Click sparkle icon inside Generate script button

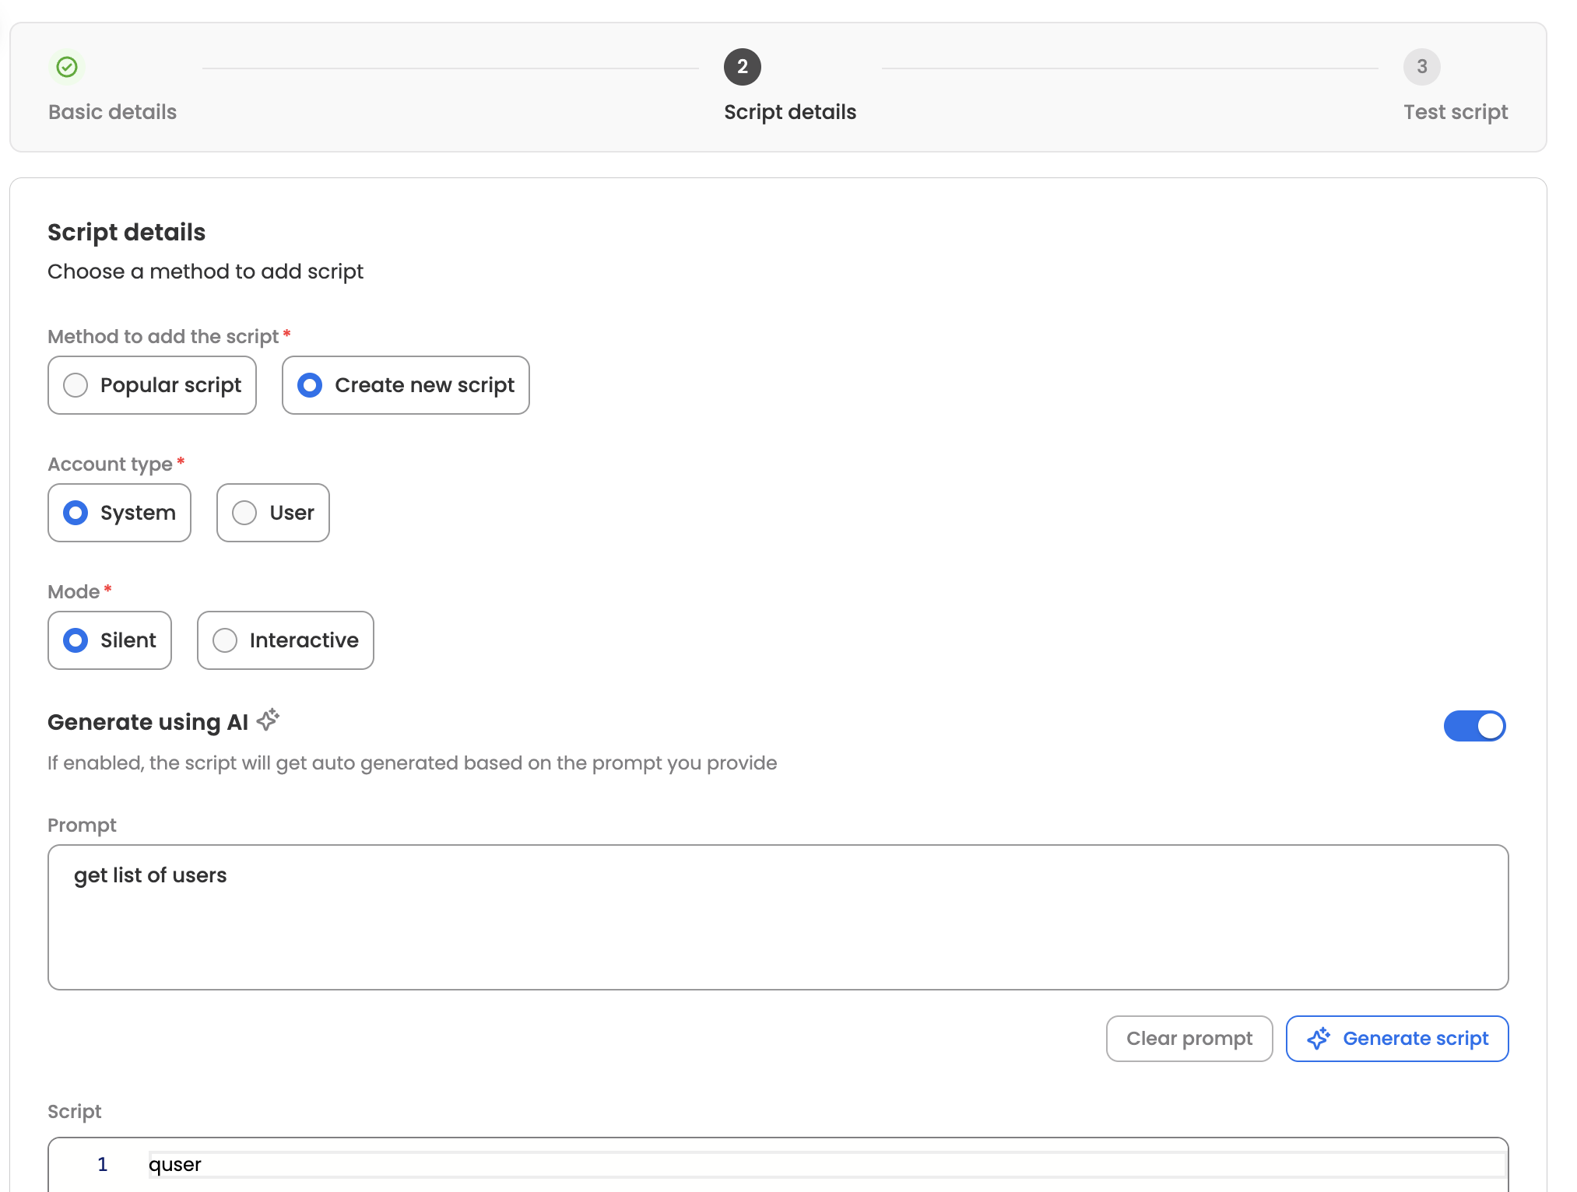point(1318,1039)
